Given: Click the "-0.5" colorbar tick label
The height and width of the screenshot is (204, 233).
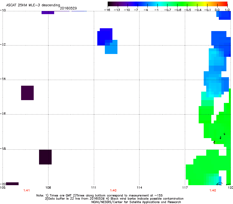Looking at the screenshot, I should [x=188, y=10].
